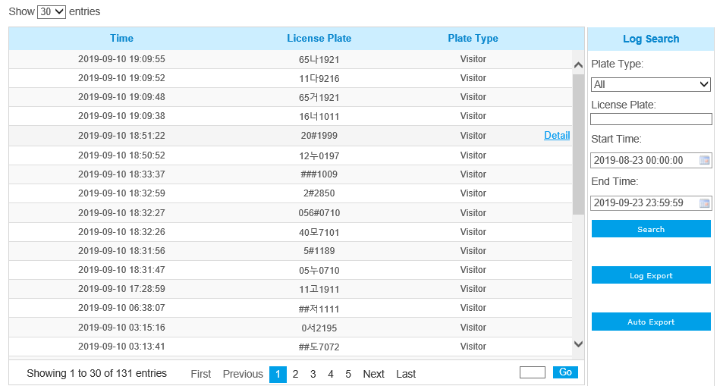Select license plate 5#1189
This screenshot has height=386, width=723.
(x=319, y=251)
